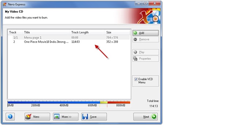Click the Nero burning disc icon
The width and height of the screenshot is (234, 131).
(29, 116)
